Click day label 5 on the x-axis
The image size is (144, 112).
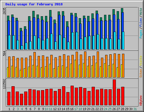(26, 109)
